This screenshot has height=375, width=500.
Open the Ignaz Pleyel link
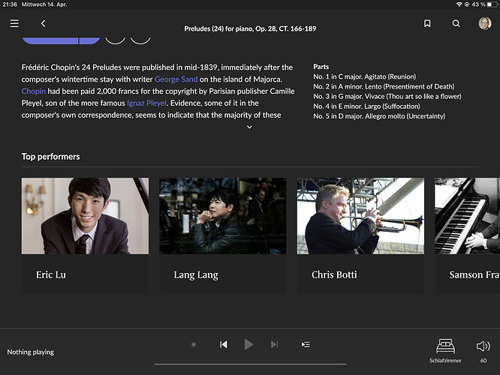[x=146, y=103]
